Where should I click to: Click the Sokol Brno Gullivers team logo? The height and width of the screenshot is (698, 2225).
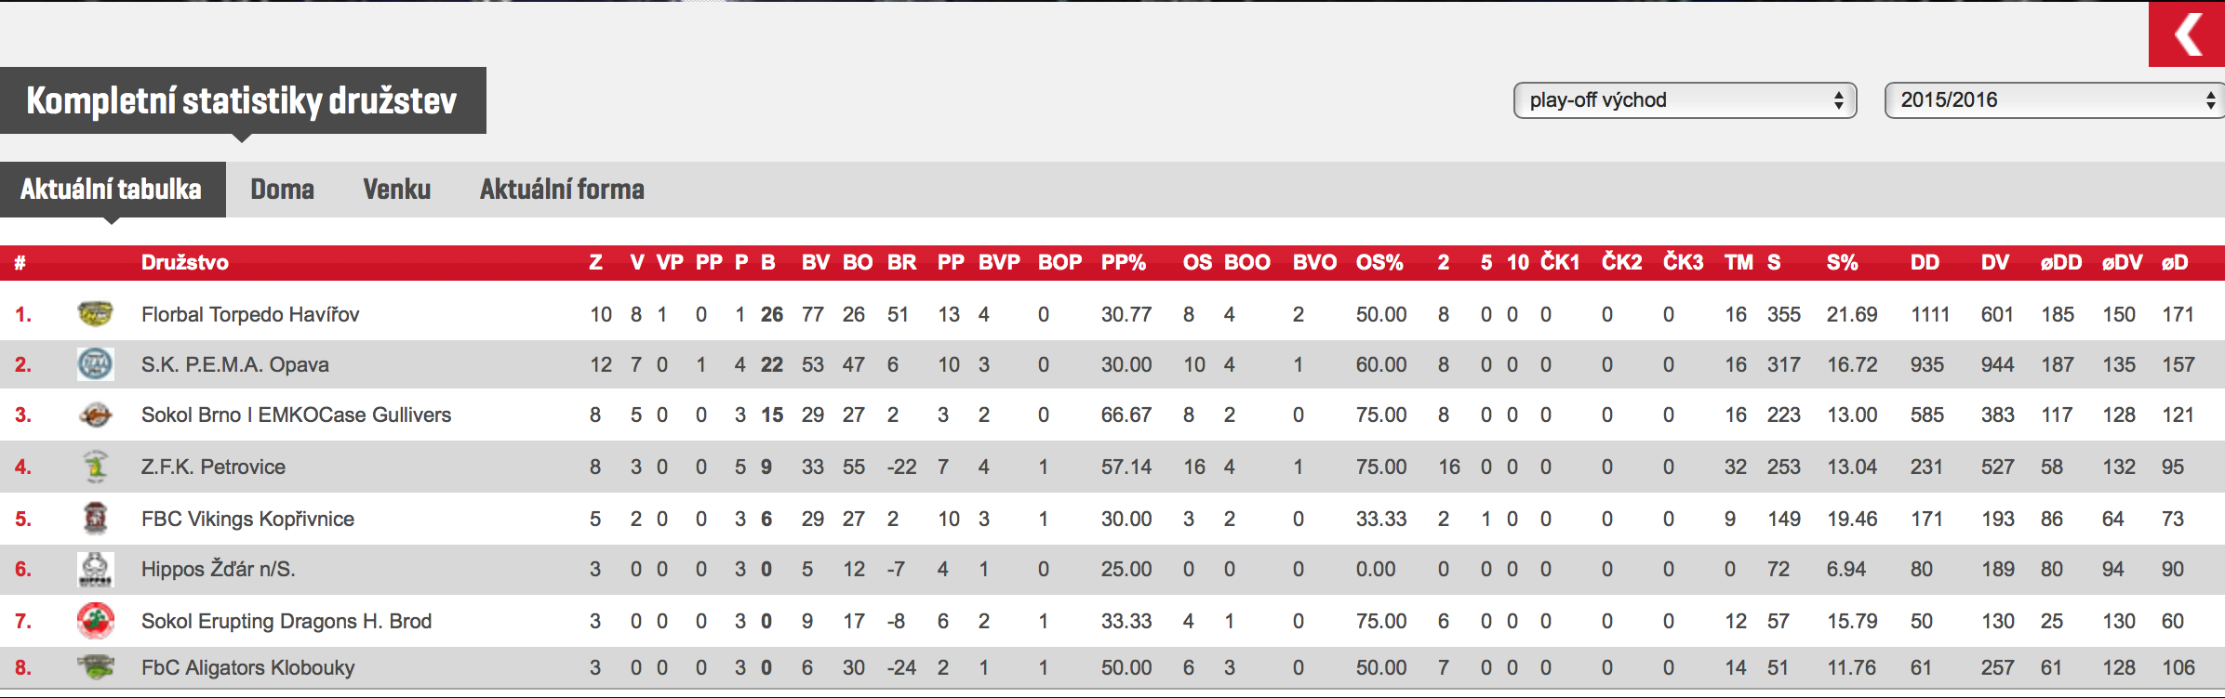(95, 415)
